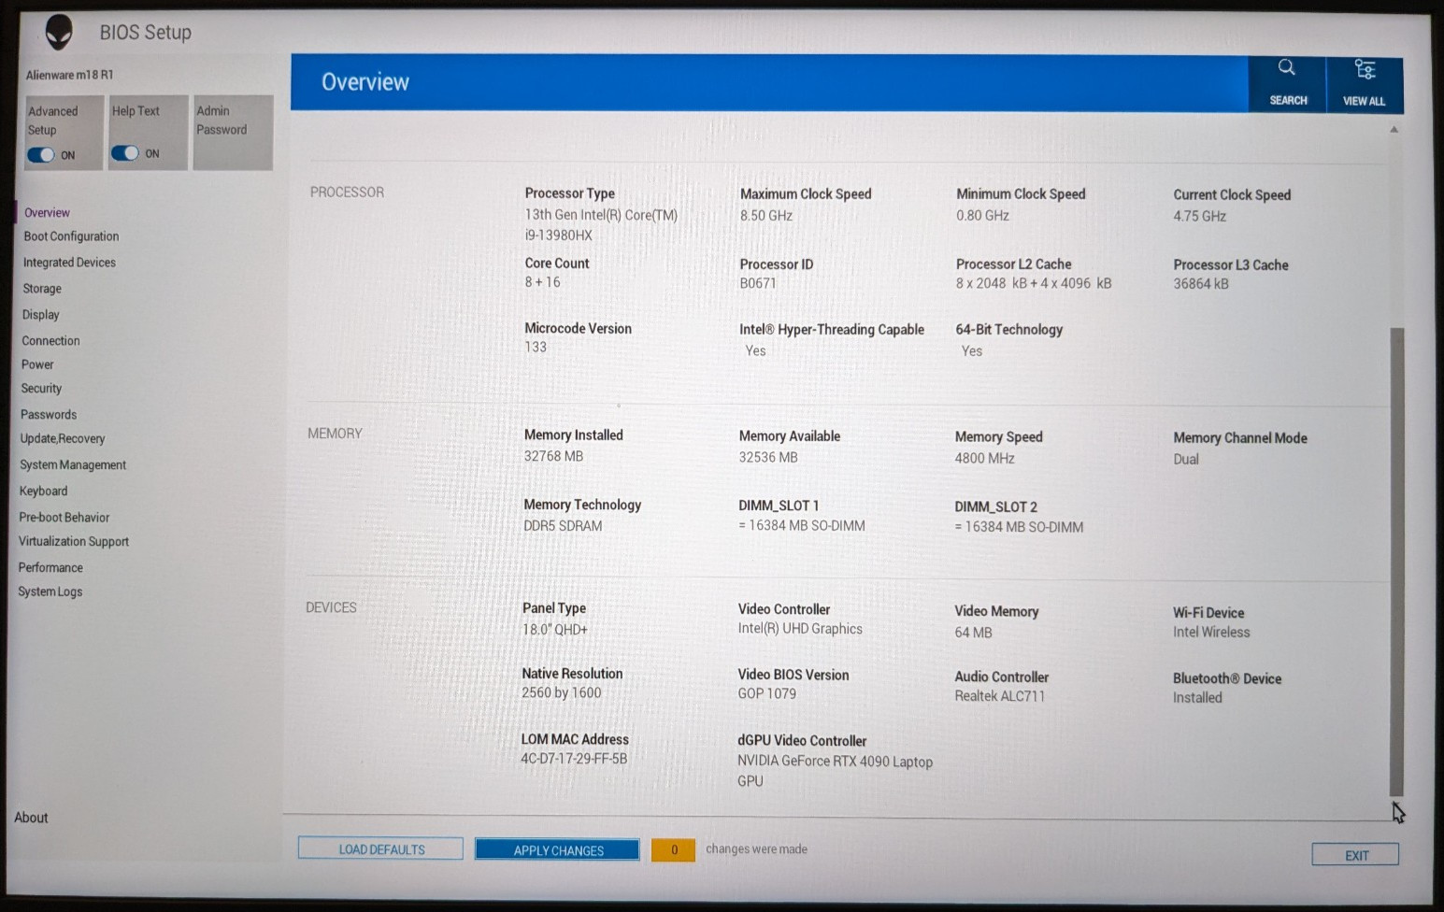Click the Alienware m18 R1 model label
1444x912 pixels.
click(x=69, y=75)
